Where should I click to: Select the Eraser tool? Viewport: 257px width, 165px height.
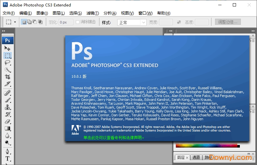(x=7, y=121)
